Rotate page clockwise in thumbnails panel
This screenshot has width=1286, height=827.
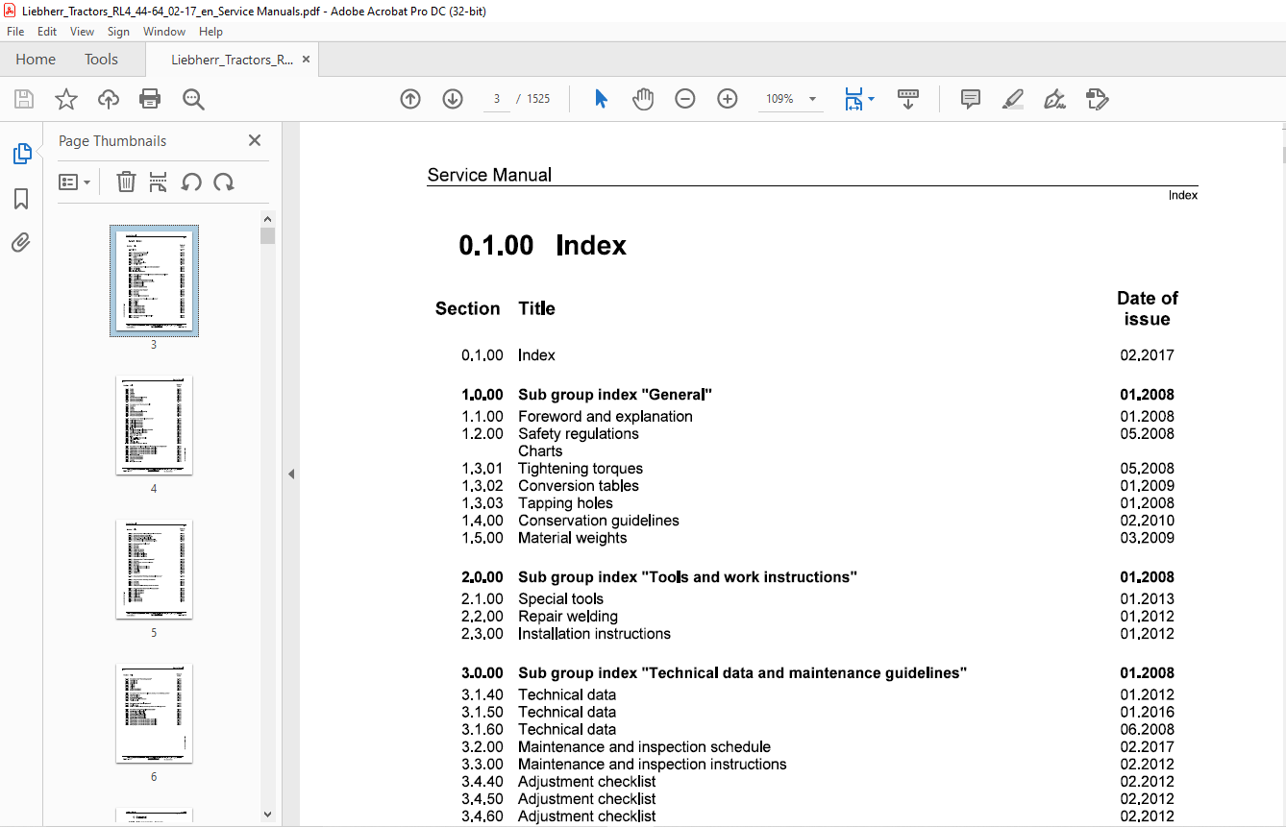click(x=224, y=182)
